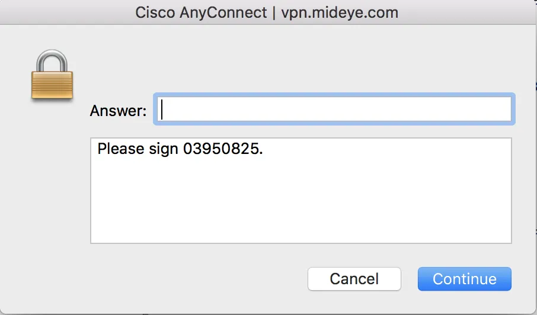This screenshot has height=315, width=537.
Task: Click the padlock's gold body
Action: pyautogui.click(x=52, y=85)
